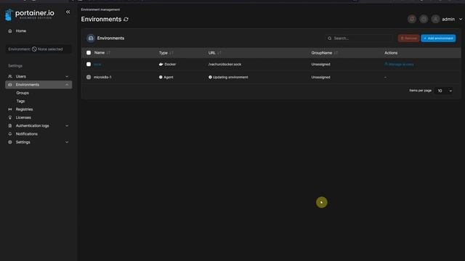465x261 pixels.
Task: Click the /var/run/docker.sock URL cell
Action: click(225, 65)
